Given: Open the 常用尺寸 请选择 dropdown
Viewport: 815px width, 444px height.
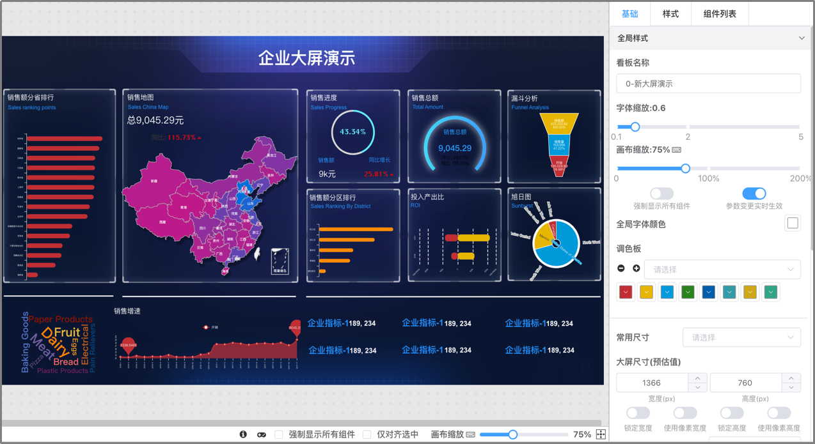Looking at the screenshot, I should point(741,337).
